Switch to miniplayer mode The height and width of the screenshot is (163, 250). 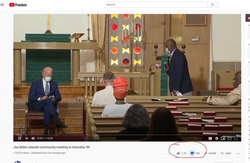click(x=223, y=138)
